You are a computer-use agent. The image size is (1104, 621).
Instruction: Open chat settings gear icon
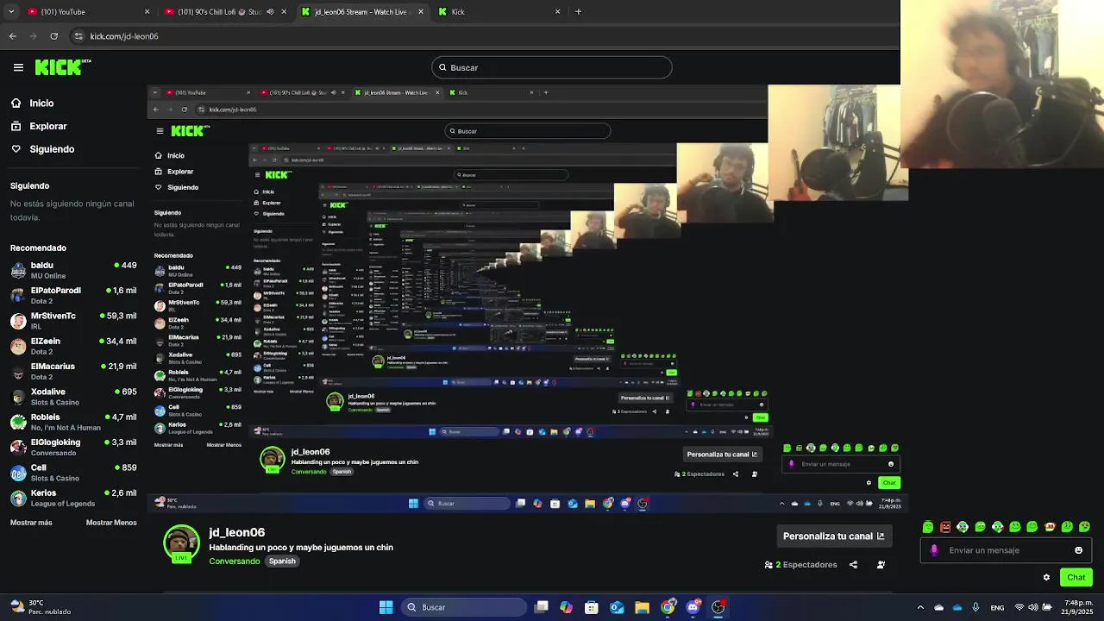pyautogui.click(x=1046, y=578)
